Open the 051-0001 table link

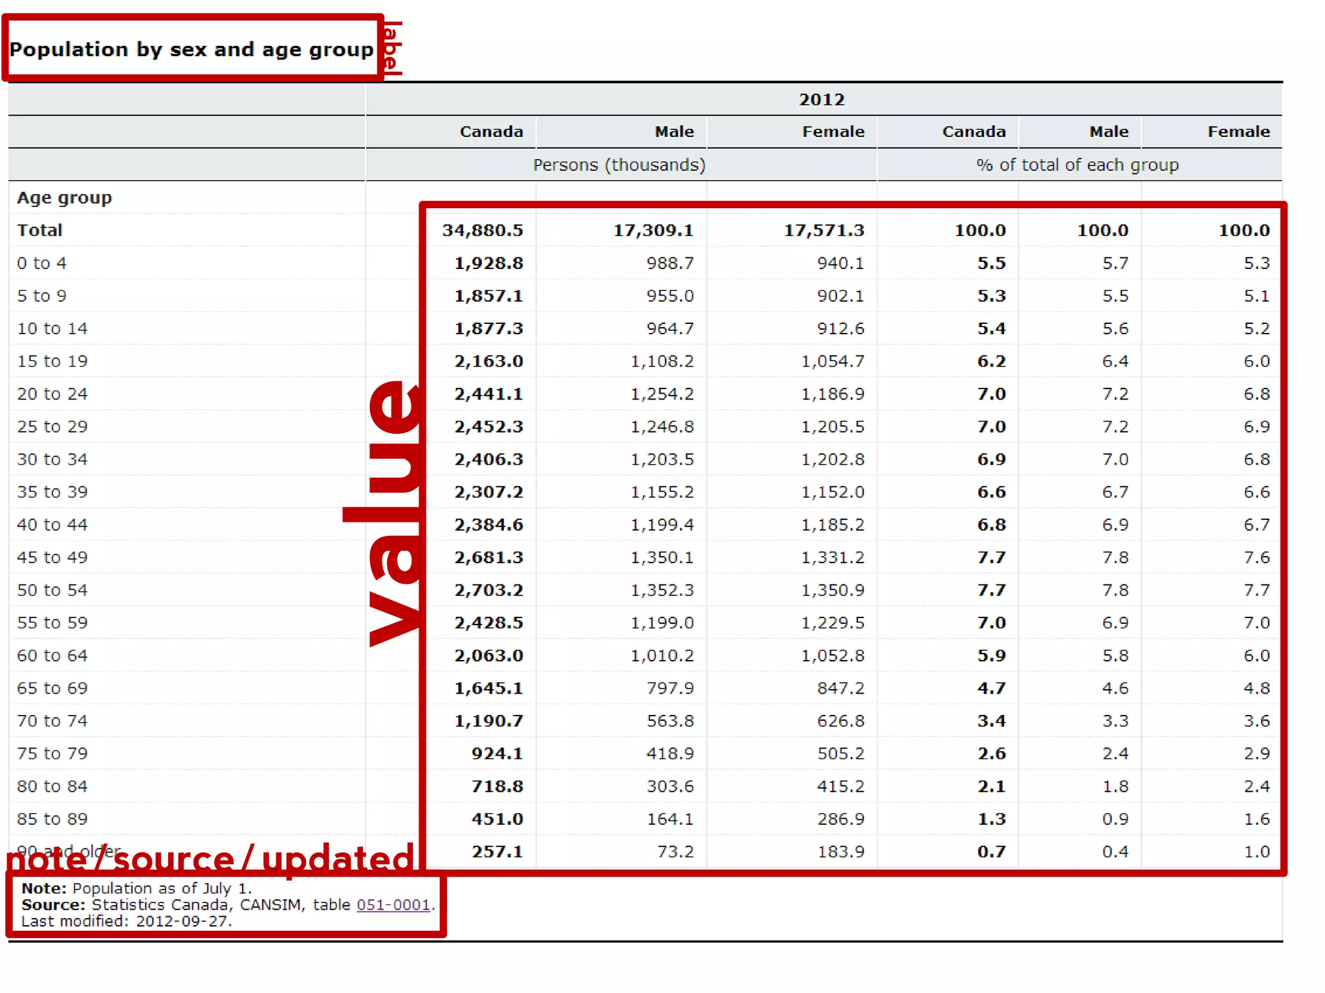click(393, 904)
